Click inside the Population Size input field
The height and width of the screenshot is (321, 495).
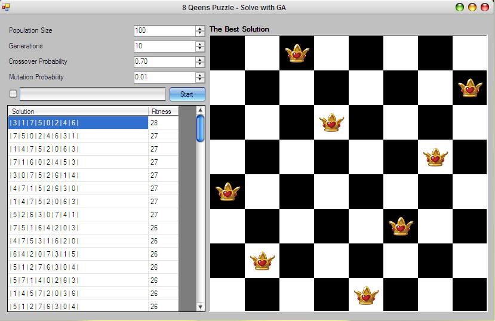[x=164, y=30]
